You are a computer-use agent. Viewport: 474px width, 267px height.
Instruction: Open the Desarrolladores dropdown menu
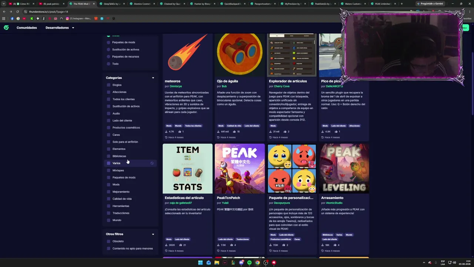[60, 28]
